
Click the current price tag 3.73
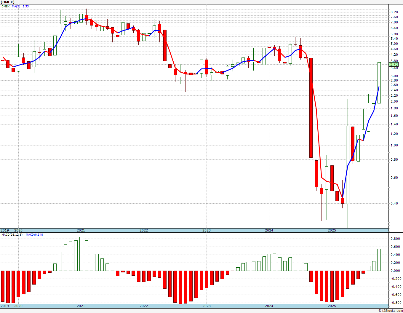pos(394,64)
